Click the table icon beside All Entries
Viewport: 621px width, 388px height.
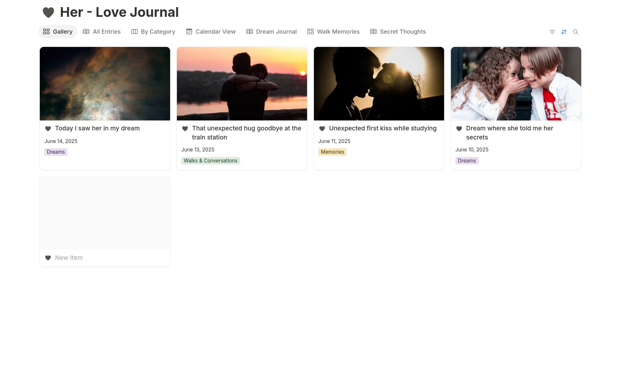click(86, 31)
